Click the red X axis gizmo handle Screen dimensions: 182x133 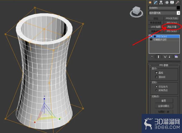tap(35, 122)
